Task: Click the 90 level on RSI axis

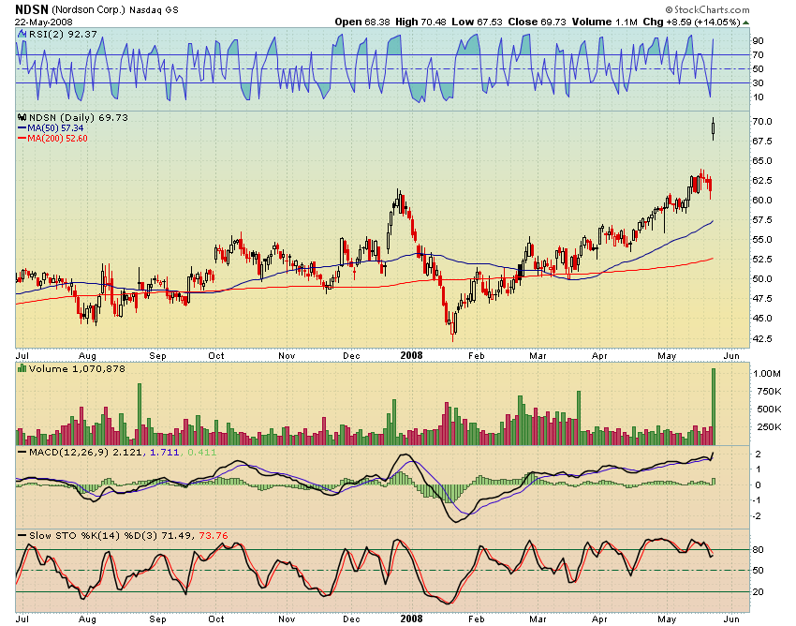Action: click(x=758, y=40)
